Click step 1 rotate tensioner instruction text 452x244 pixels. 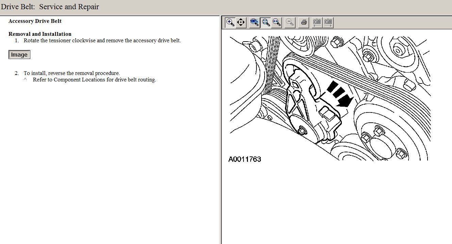click(102, 41)
